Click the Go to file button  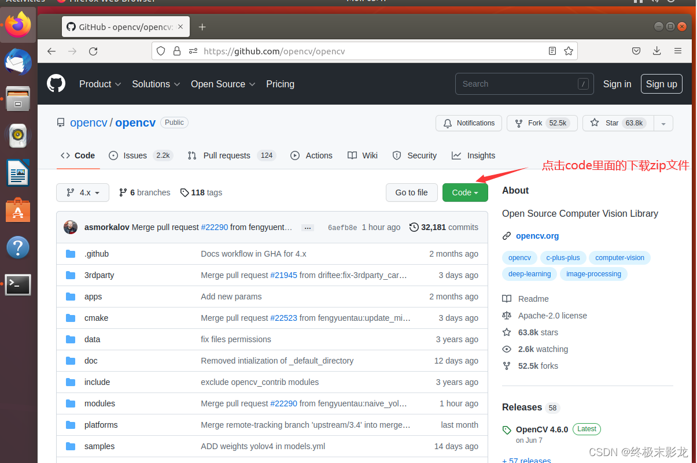[412, 192]
